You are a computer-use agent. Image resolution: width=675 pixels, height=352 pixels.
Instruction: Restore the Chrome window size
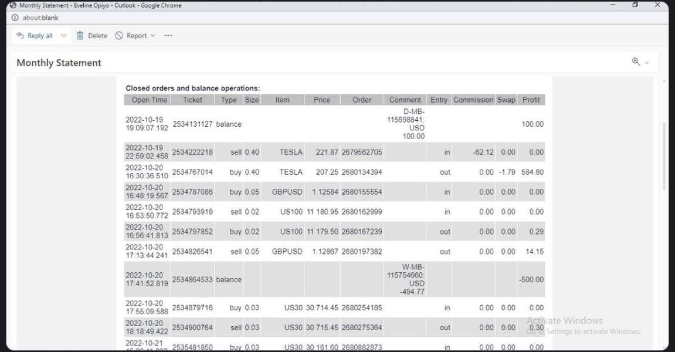pos(635,5)
